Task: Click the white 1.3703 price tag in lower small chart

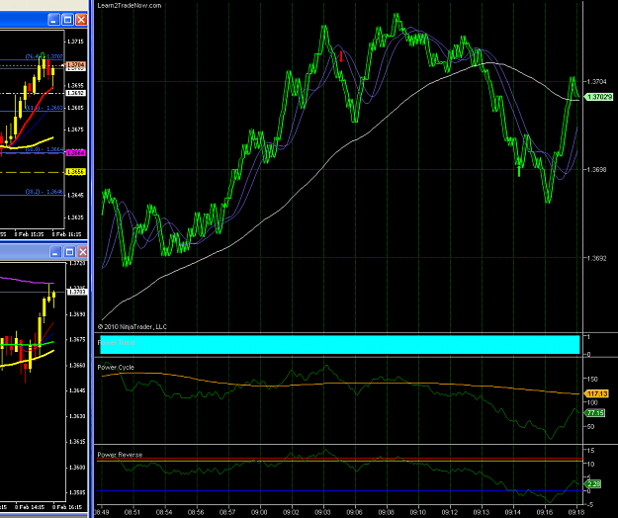Action: pyautogui.click(x=77, y=292)
